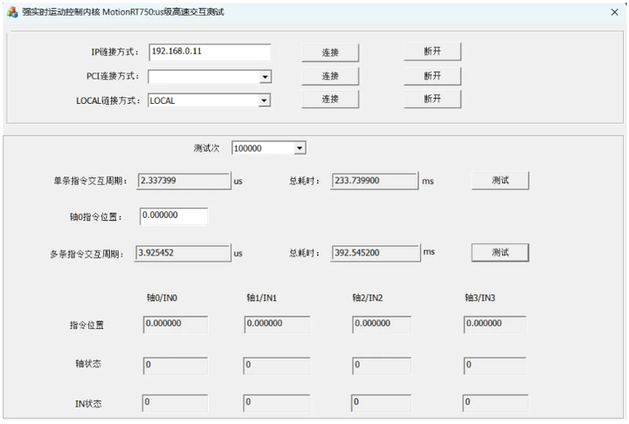This screenshot has height=424, width=629.
Task: Click axis status field under 轴2/IN2
Action: [382, 366]
